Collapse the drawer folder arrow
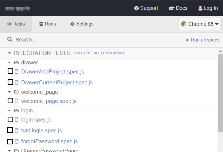Viewport: 223px width, 152px height. pos(9,63)
